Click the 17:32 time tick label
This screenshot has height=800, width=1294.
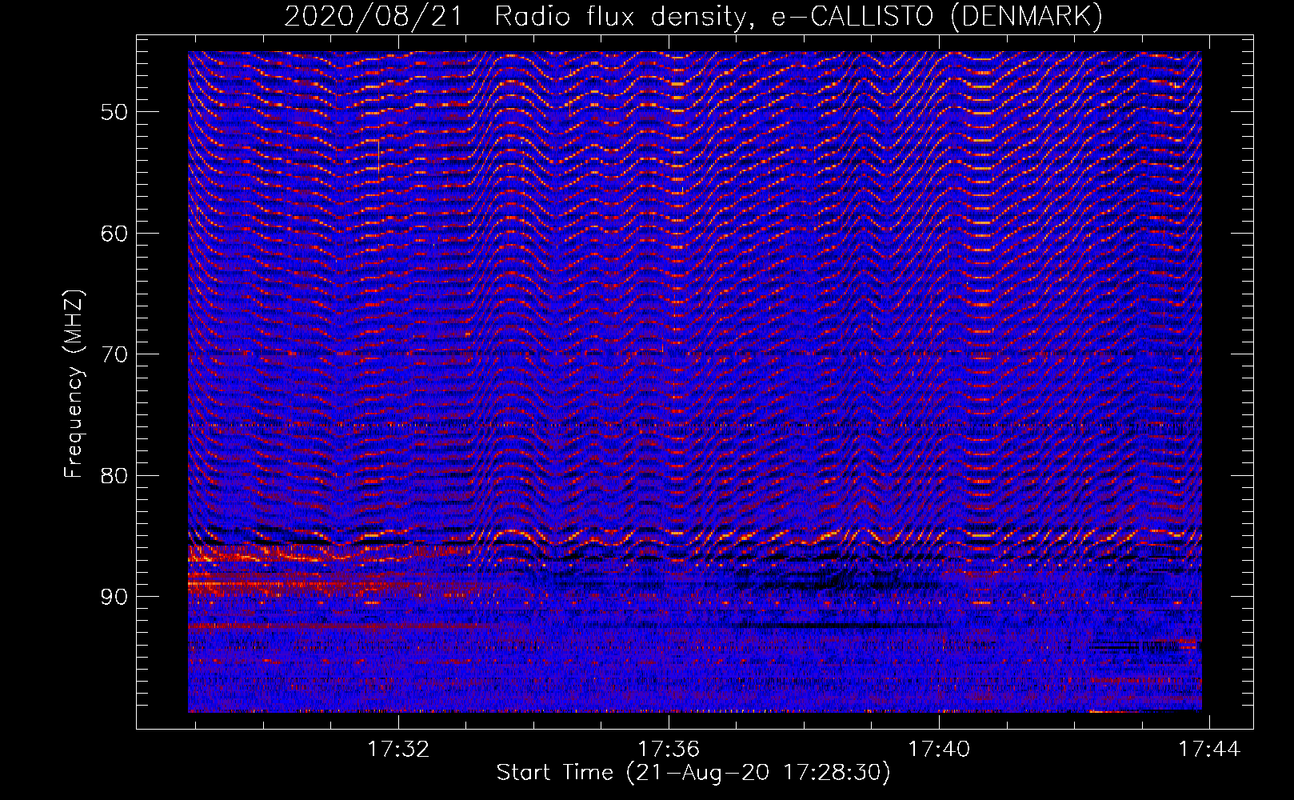pyautogui.click(x=398, y=749)
